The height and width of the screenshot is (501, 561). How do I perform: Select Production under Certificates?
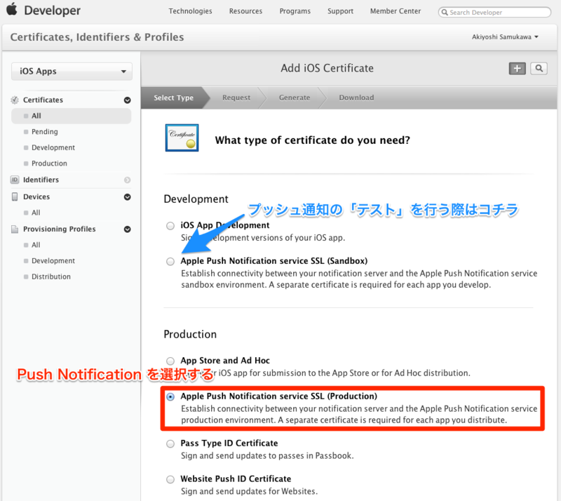[x=49, y=163]
